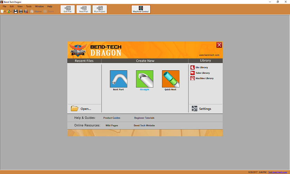Click the Save floppy disk icon
Screen dimensions: 290x174
tap(16, 11)
